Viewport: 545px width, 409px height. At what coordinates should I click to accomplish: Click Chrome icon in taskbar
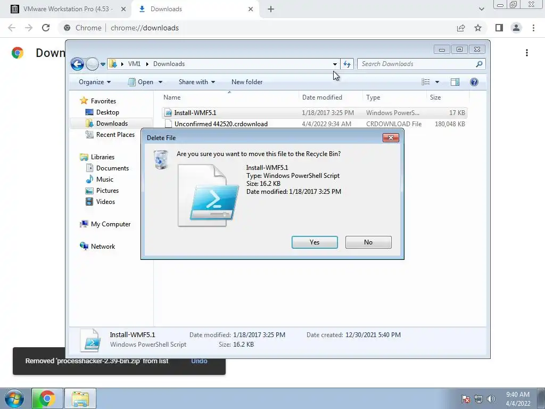coord(47,398)
